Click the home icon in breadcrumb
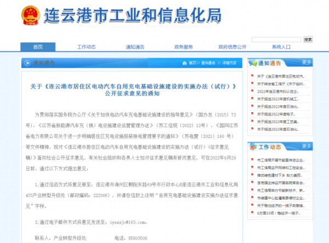Screen dimensions: 329x243 pyautogui.click(x=184, y=63)
